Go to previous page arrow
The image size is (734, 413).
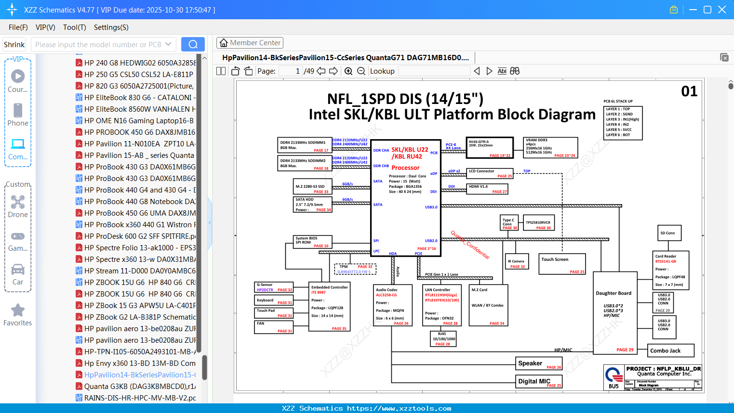tap(321, 71)
